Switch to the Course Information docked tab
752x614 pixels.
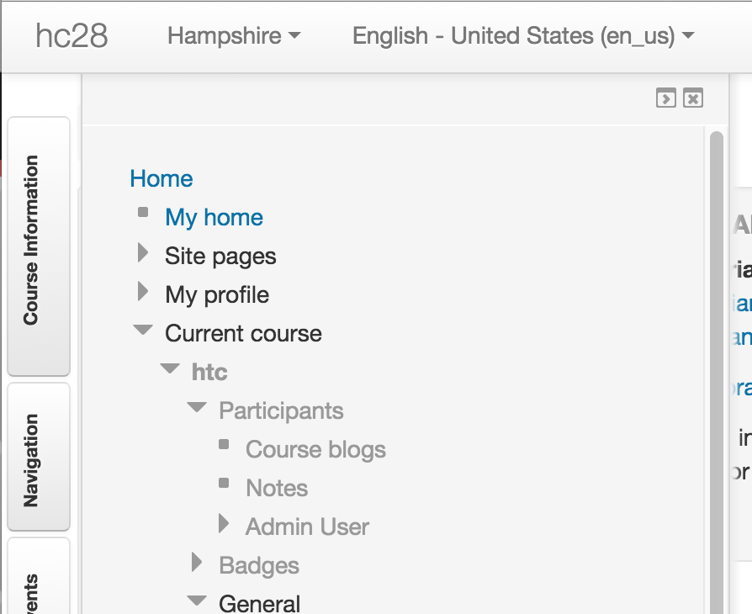(39, 246)
